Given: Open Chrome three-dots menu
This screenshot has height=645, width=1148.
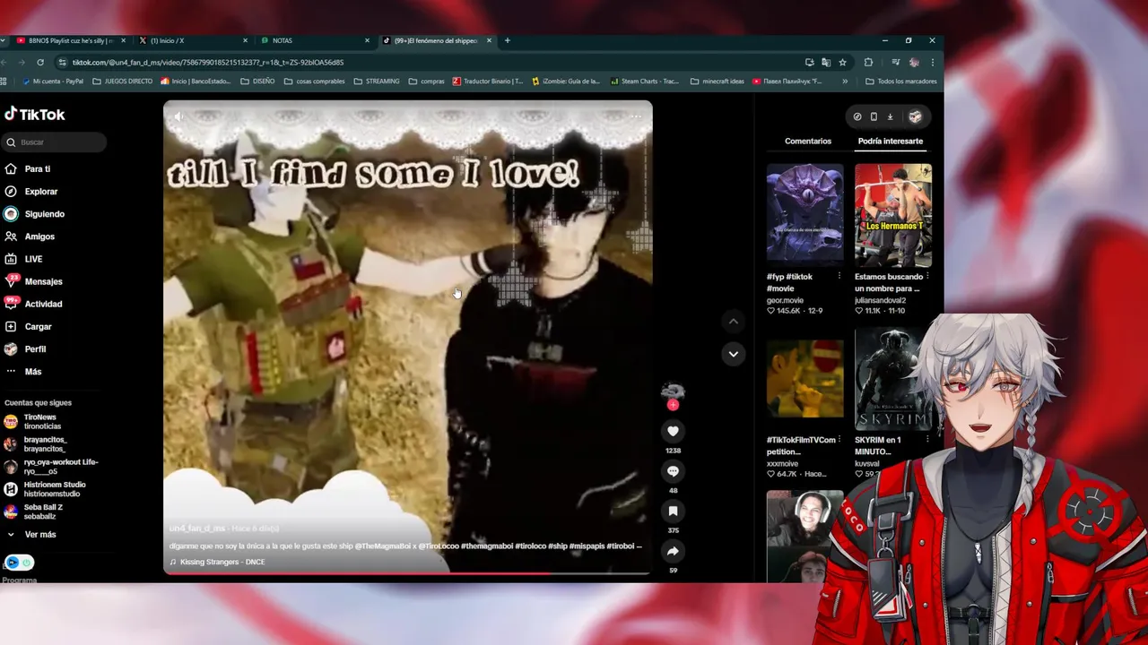Looking at the screenshot, I should point(932,62).
